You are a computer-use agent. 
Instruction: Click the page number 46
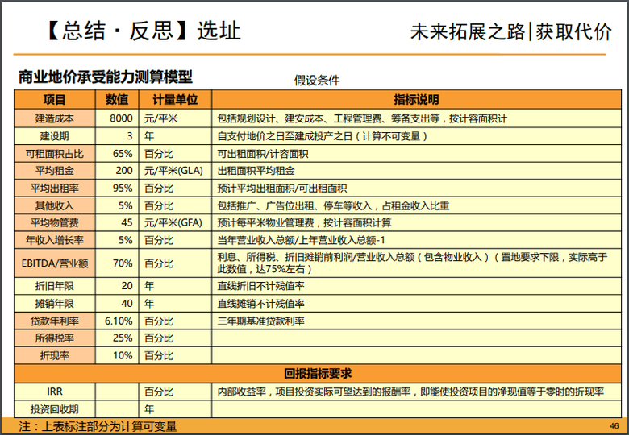pyautogui.click(x=614, y=425)
